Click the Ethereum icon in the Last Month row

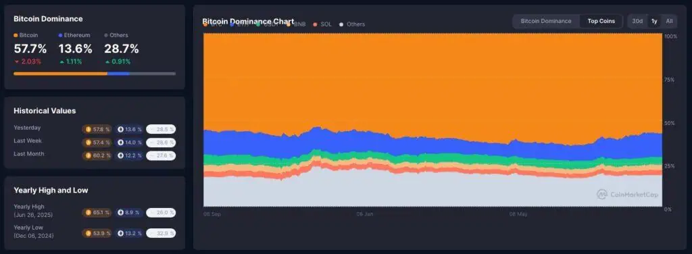coord(121,155)
